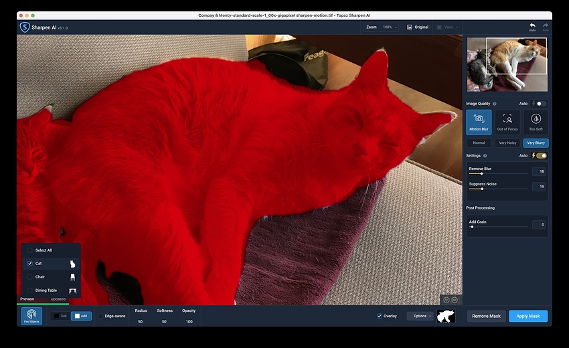
Task: Enable the Edge-aware checkbox
Action: 101,316
